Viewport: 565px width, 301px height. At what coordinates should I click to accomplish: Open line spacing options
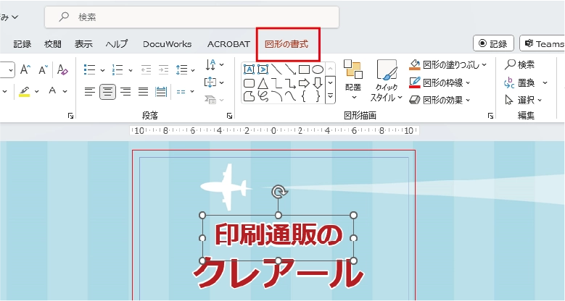click(185, 69)
